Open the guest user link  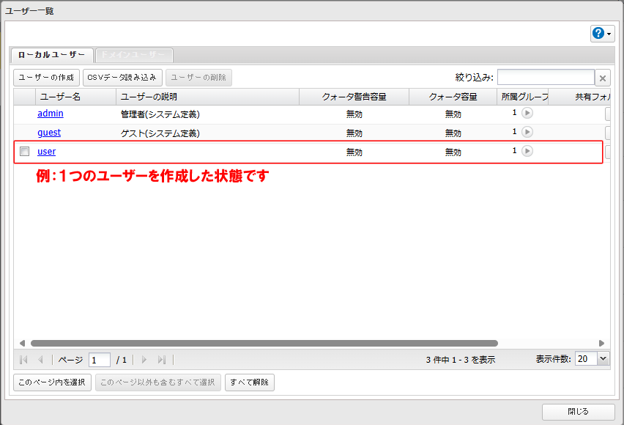(x=49, y=133)
